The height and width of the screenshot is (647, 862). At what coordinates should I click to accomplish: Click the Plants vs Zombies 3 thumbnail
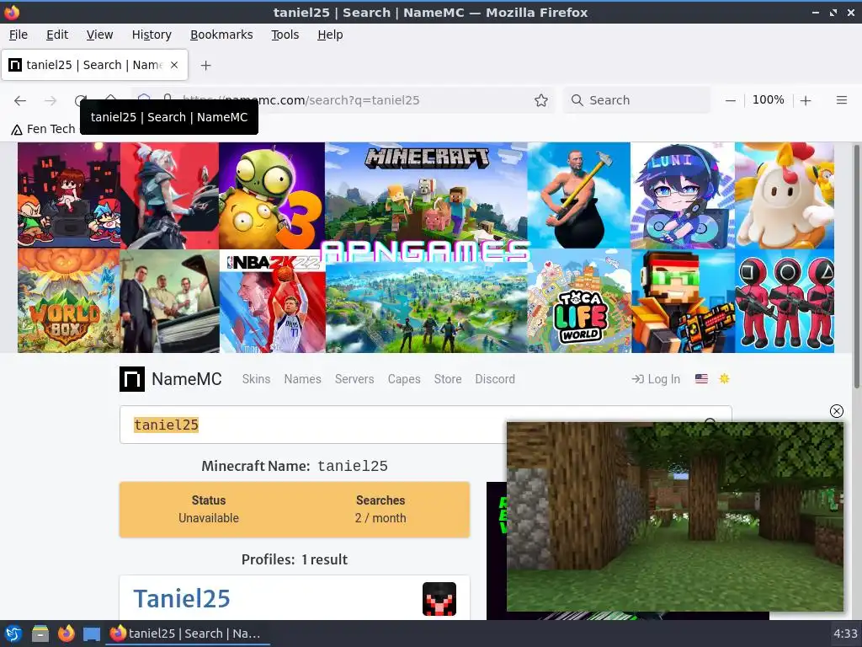272,195
